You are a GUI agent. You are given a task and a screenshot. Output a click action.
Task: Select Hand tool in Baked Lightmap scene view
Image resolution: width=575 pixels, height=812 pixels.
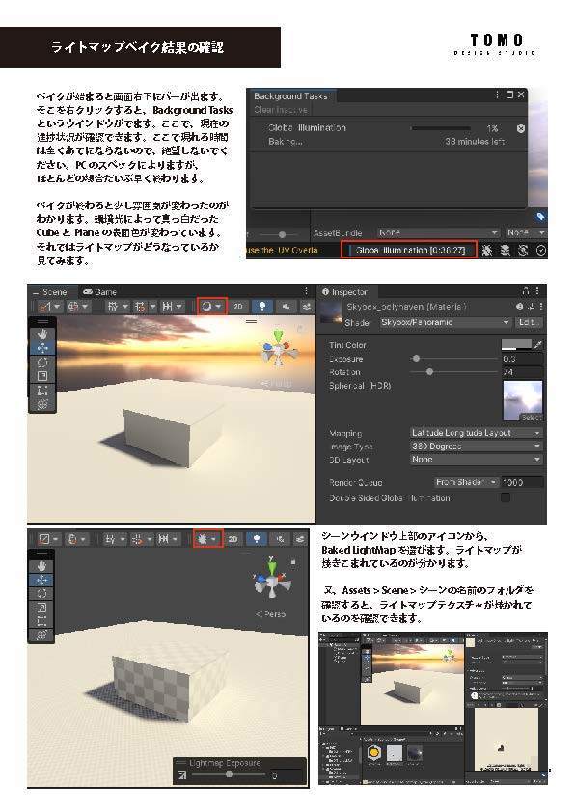point(41,566)
